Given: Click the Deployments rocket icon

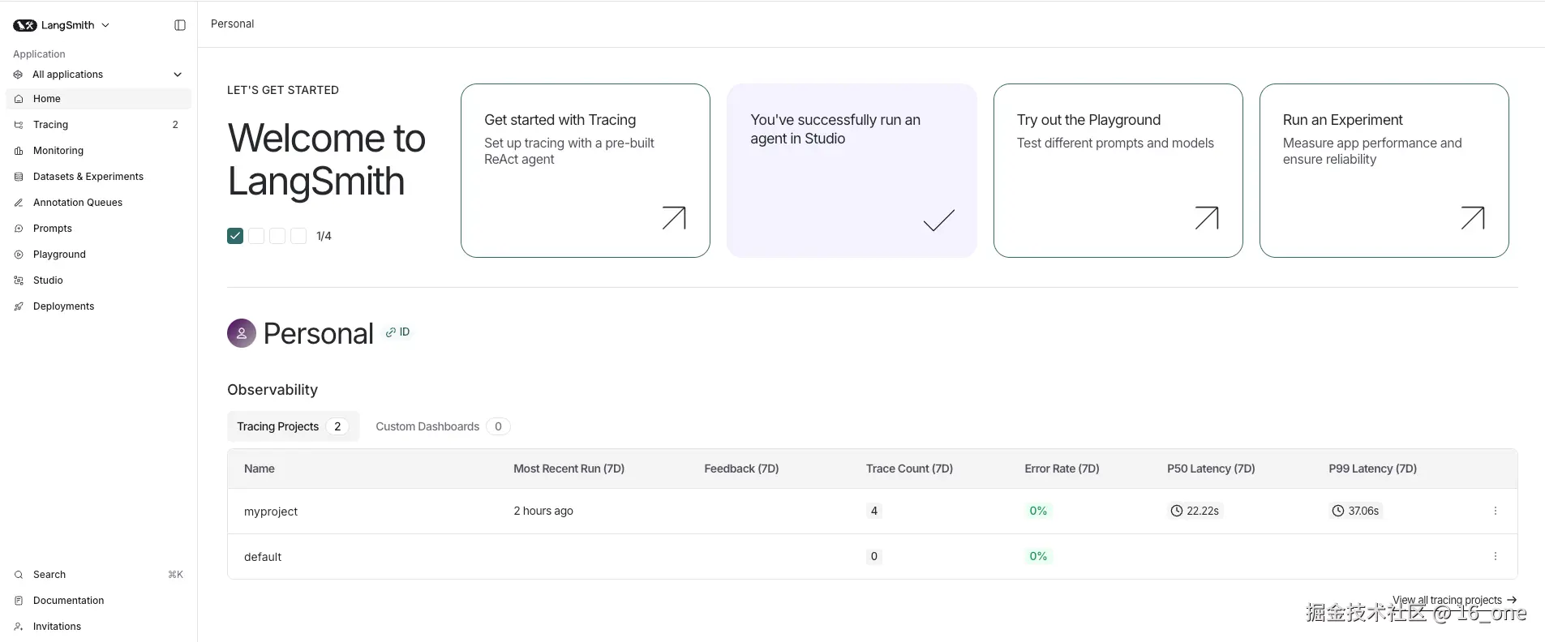Looking at the screenshot, I should (18, 306).
